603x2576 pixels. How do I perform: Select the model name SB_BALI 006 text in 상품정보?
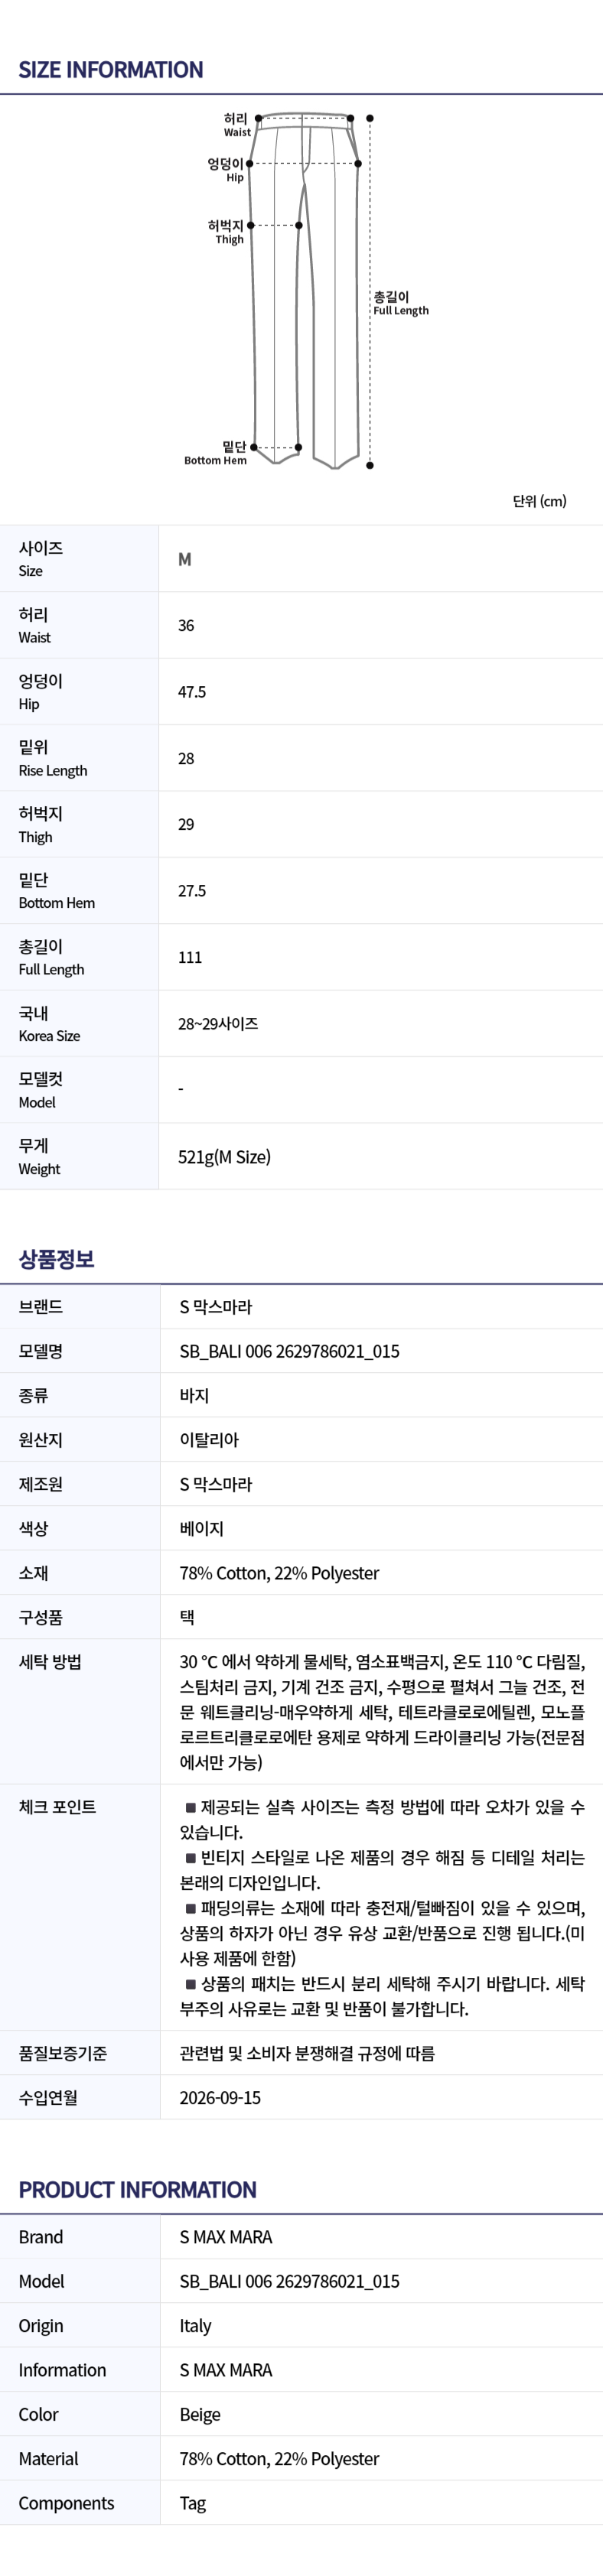[x=289, y=1351]
